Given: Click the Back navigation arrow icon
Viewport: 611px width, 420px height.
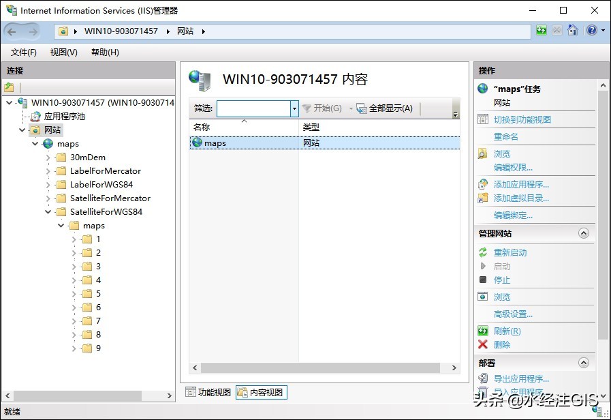Looking at the screenshot, I should click(x=12, y=31).
